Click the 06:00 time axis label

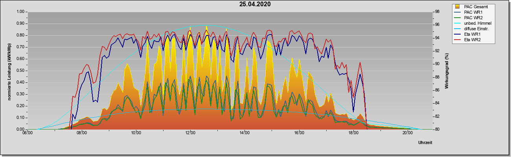[28, 133]
